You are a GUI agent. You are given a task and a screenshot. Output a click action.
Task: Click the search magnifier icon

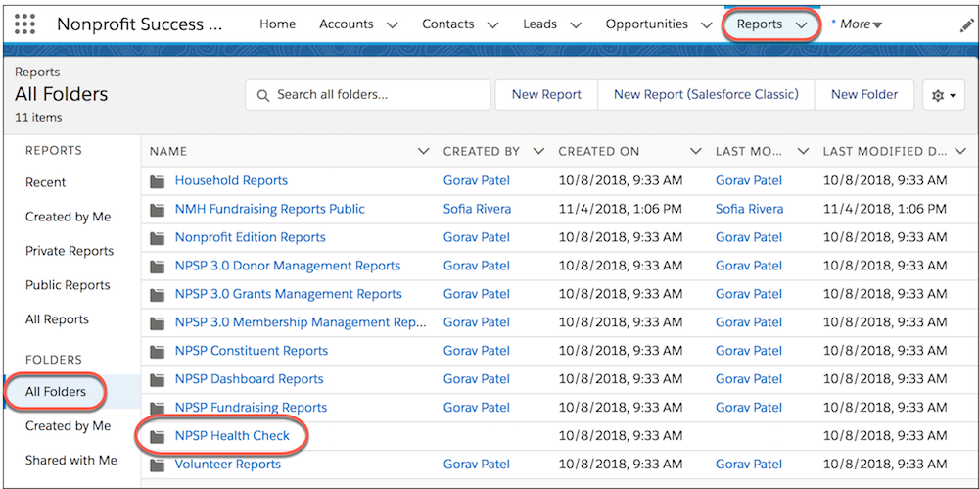[263, 96]
